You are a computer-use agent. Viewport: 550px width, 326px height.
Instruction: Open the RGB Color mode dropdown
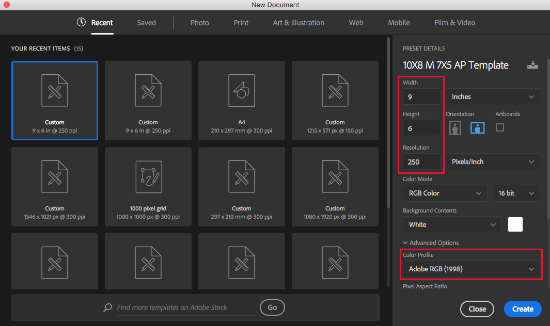point(445,193)
